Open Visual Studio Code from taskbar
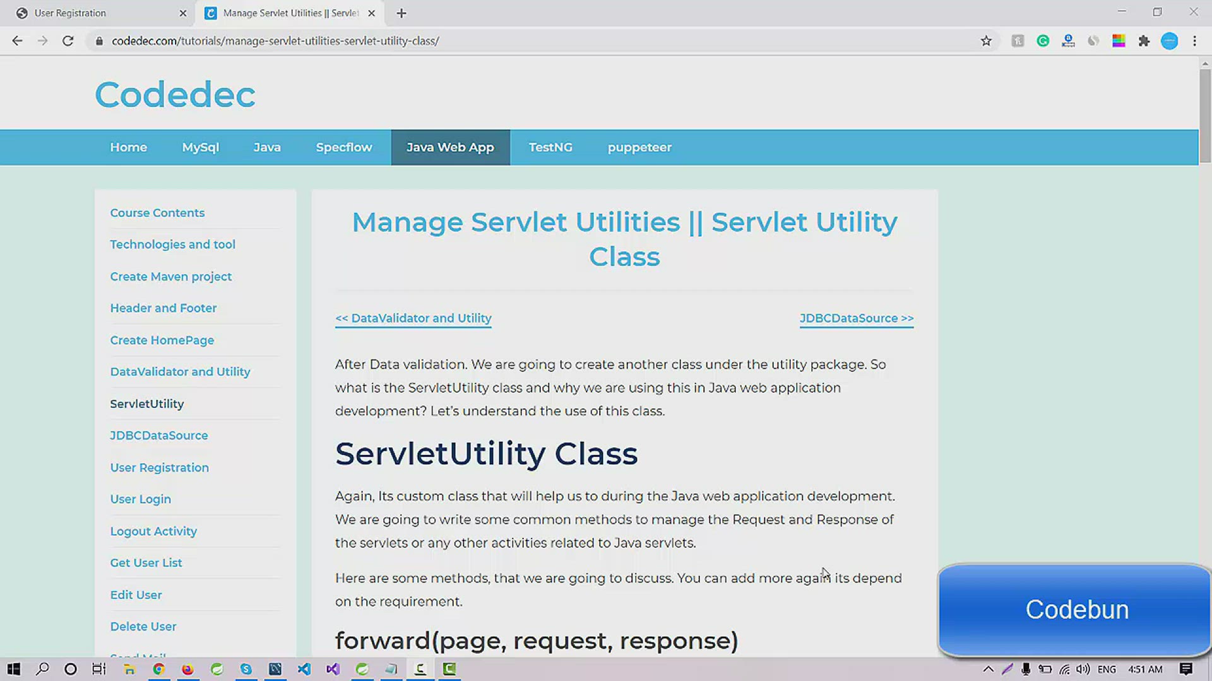Screen dimensions: 1212x681 304,669
